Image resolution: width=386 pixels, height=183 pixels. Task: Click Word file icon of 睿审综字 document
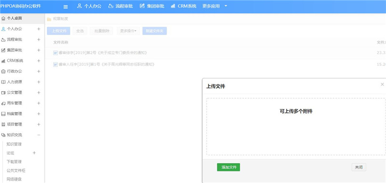click(55, 53)
